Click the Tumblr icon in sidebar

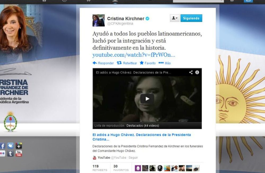point(11,153)
